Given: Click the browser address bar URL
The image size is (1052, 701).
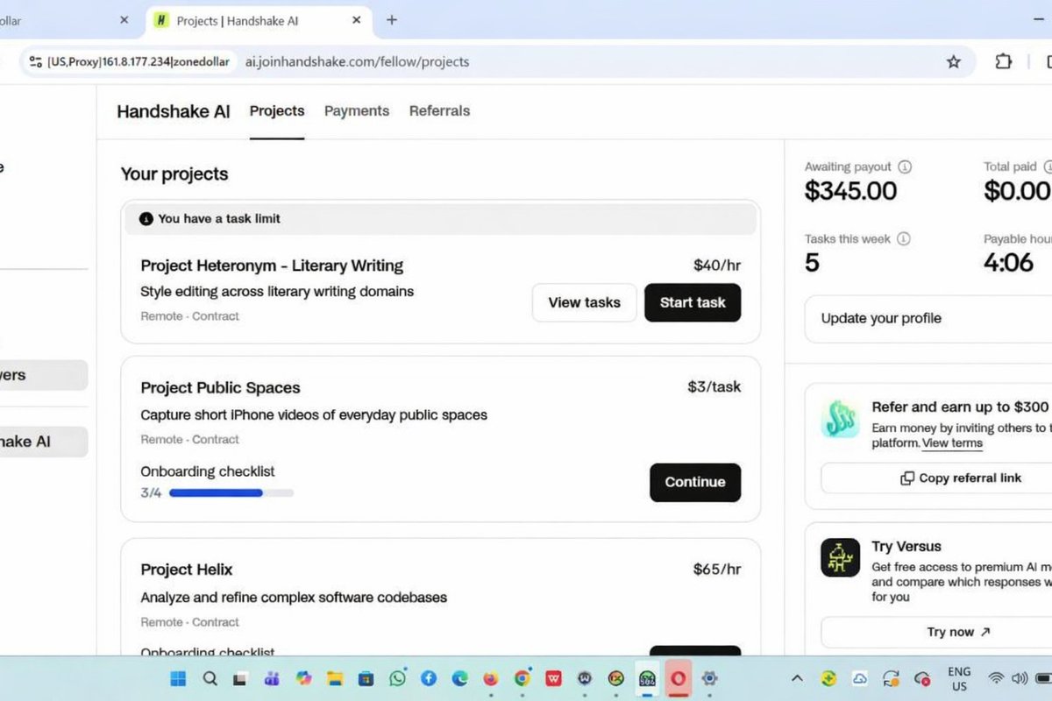Looking at the screenshot, I should pyautogui.click(x=357, y=62).
